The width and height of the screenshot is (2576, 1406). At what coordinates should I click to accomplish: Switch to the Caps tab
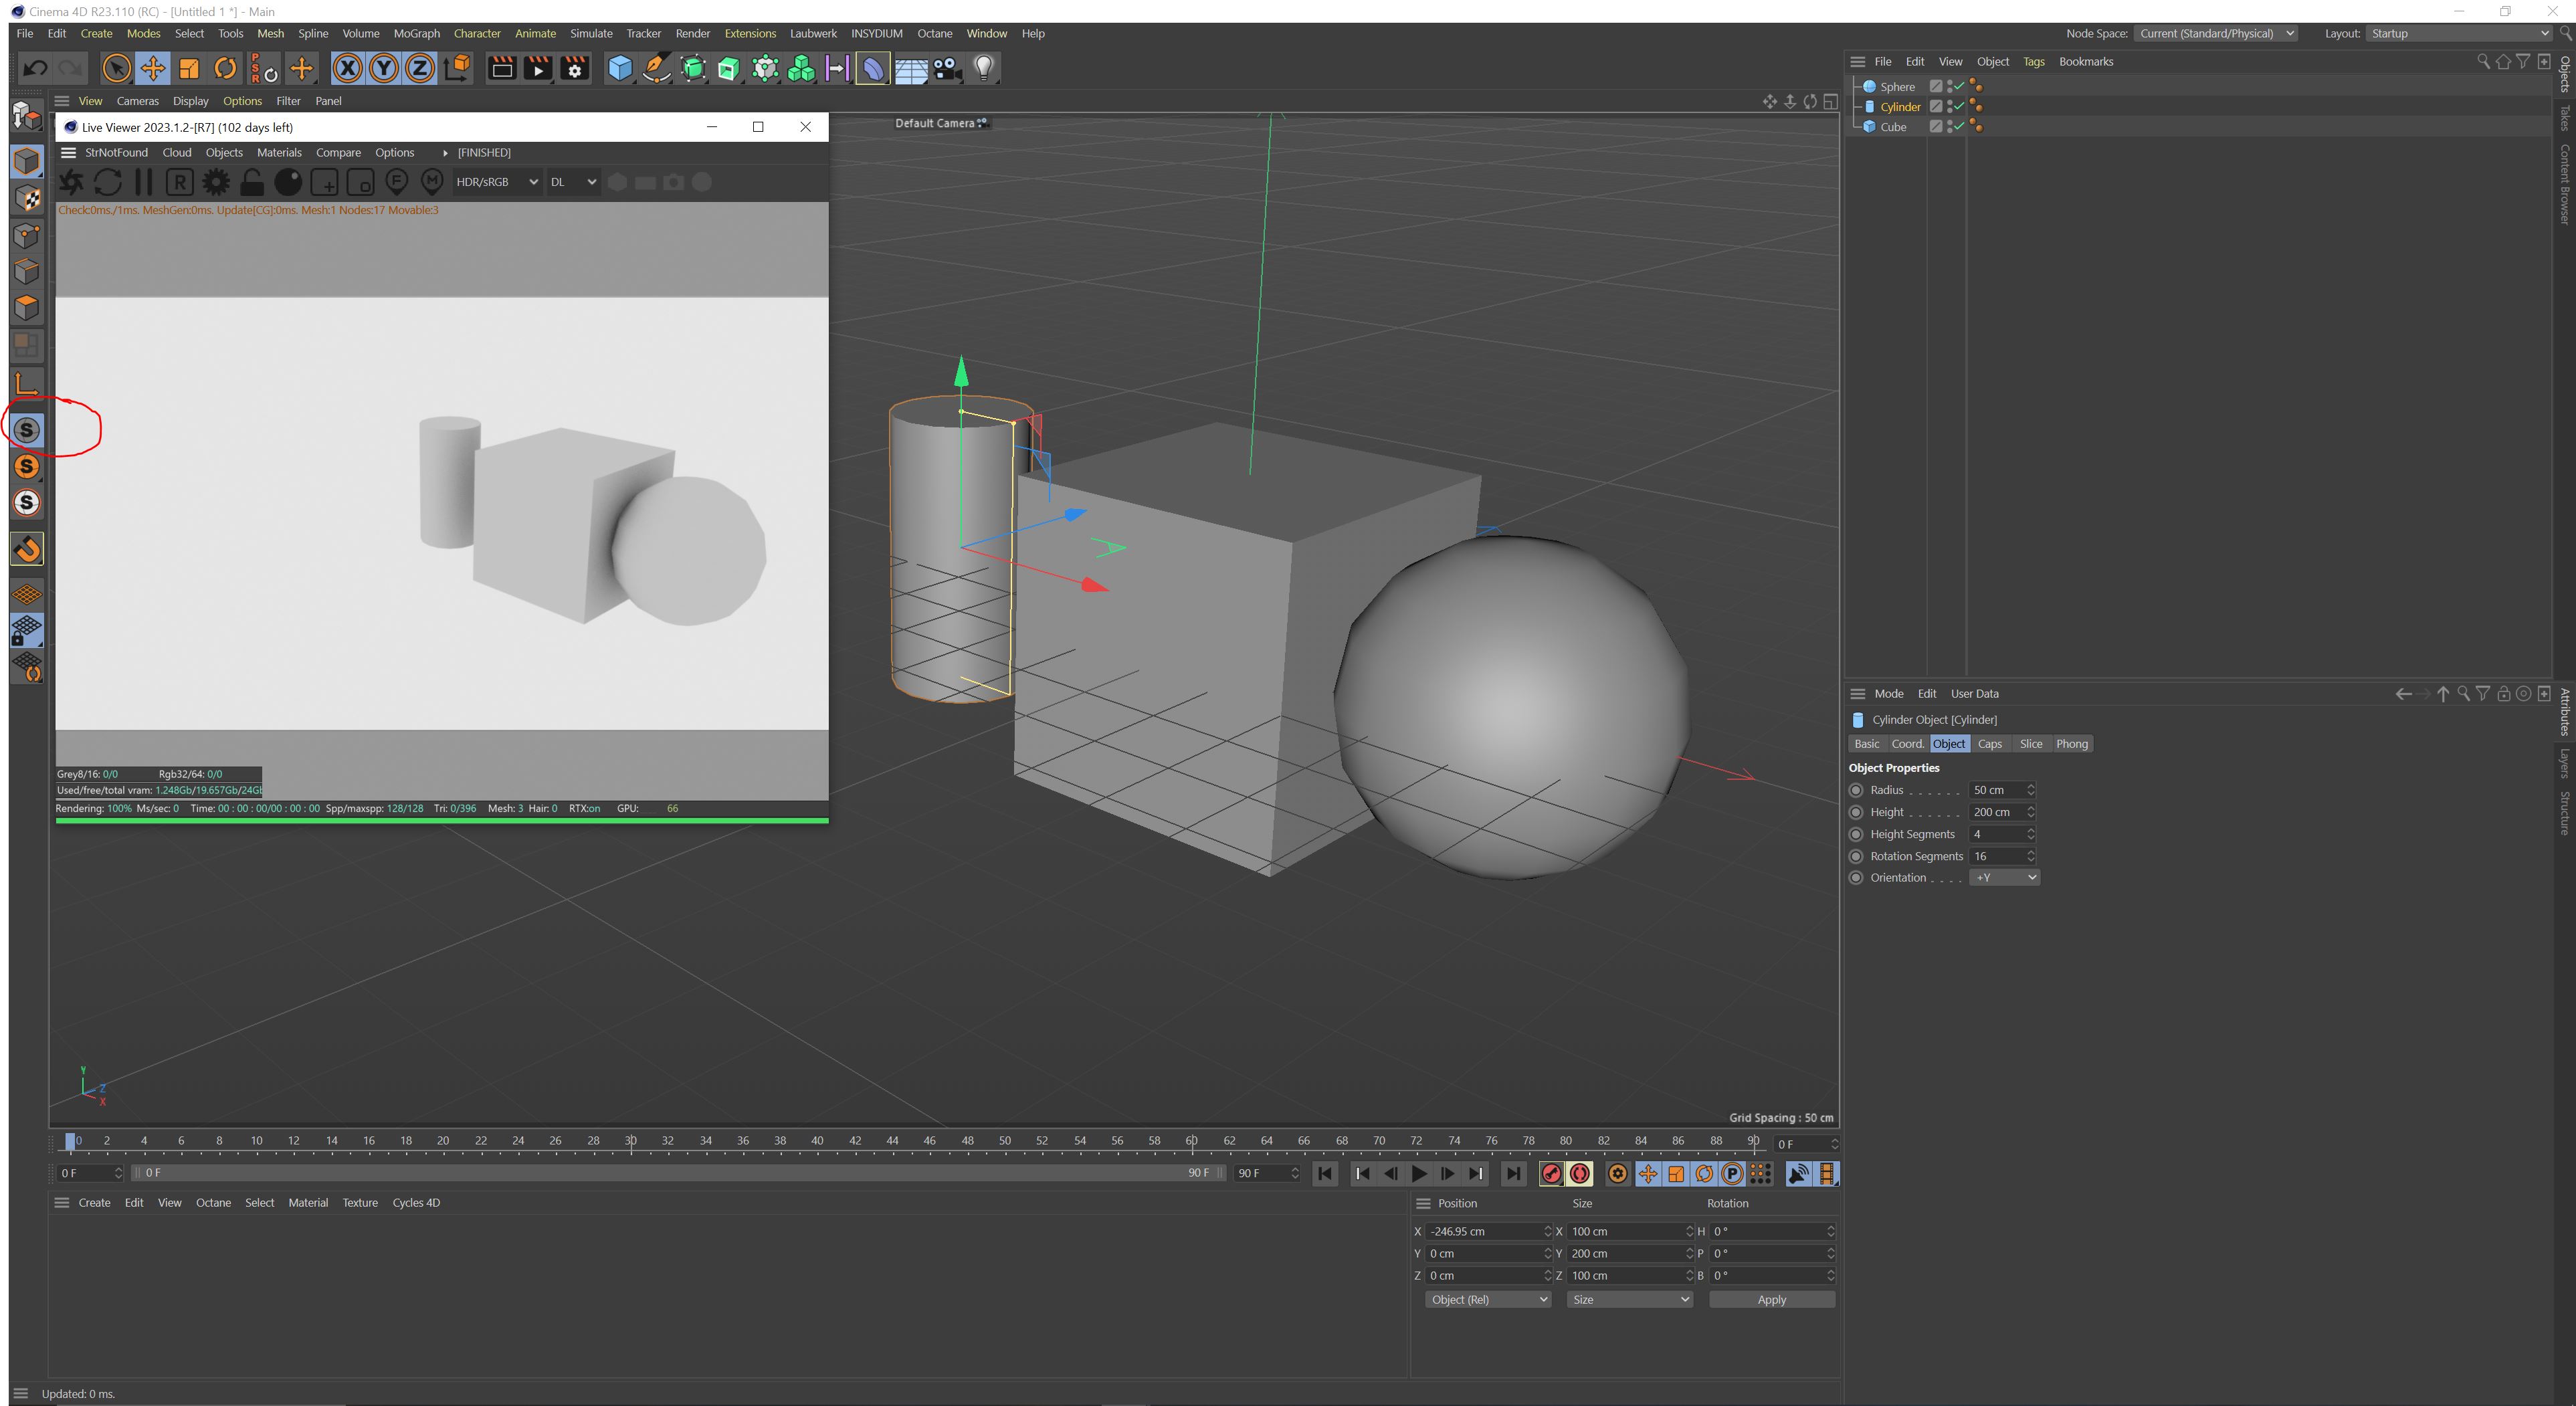(x=1989, y=744)
